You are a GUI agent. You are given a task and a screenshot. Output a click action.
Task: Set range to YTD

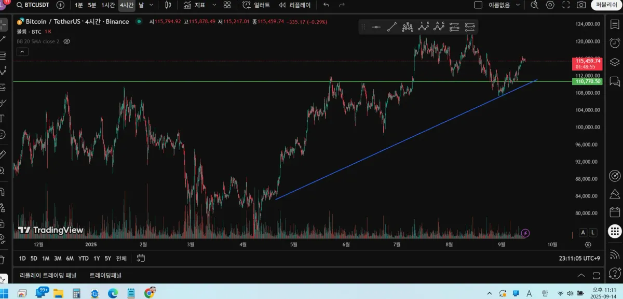tap(83, 258)
